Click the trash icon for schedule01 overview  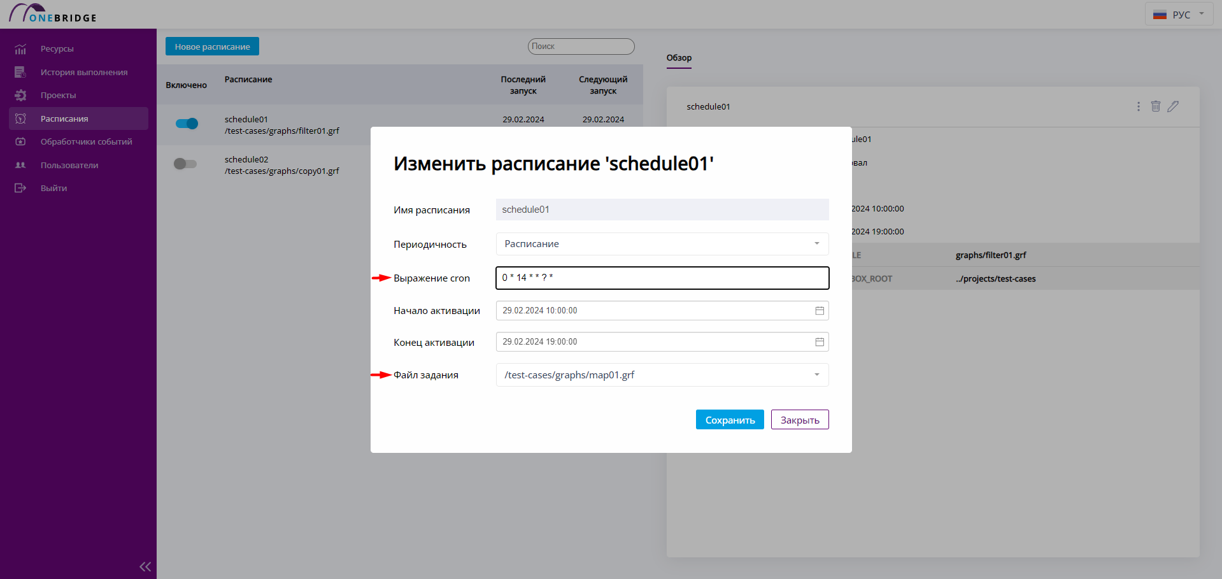pyautogui.click(x=1156, y=106)
